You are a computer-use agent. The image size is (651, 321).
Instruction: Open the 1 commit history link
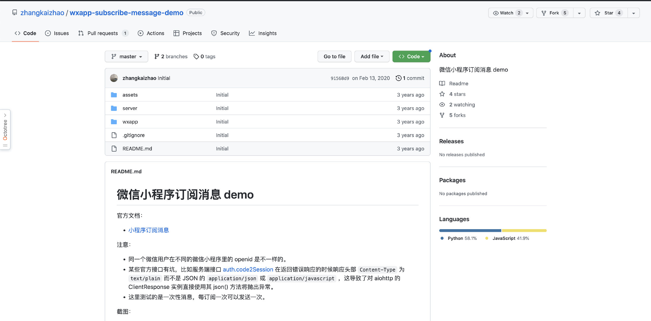pos(410,78)
